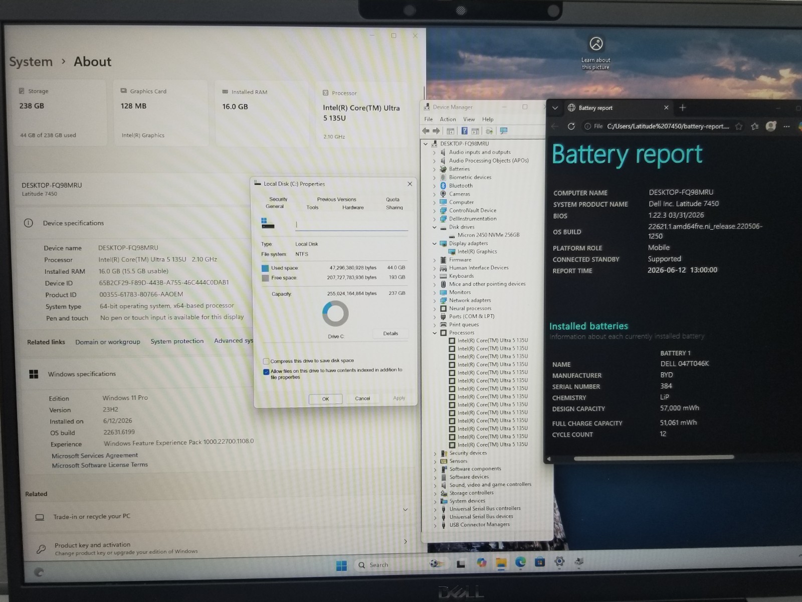Click Show/Hide console tree toolbar icon

pyautogui.click(x=450, y=131)
